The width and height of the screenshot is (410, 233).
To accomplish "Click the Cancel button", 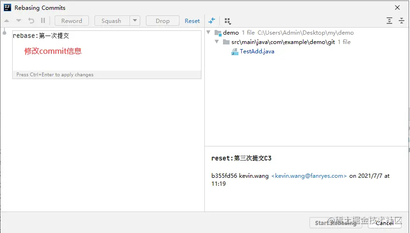I will [x=385, y=223].
